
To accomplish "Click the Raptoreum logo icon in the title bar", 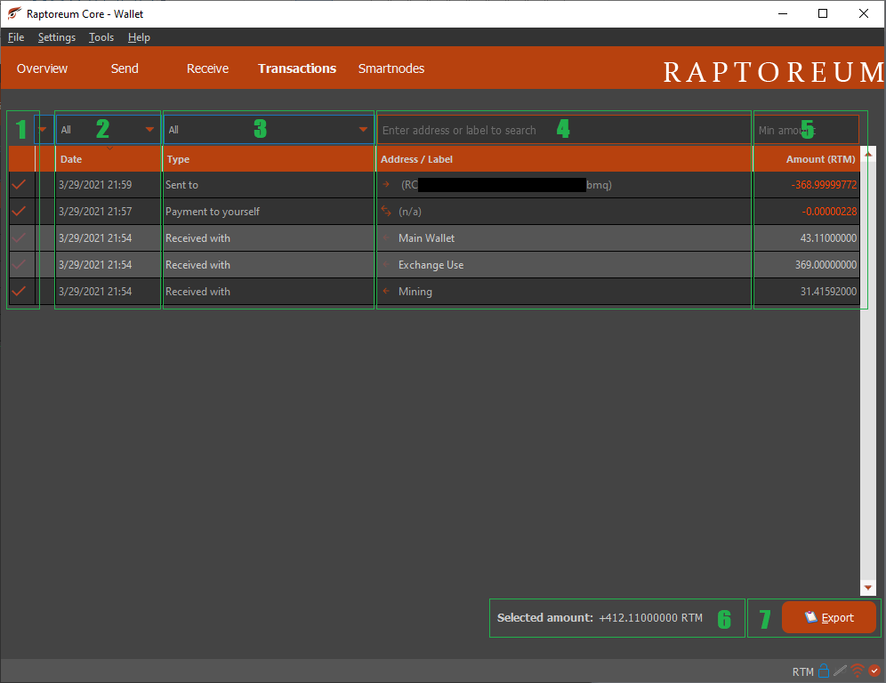I will [12, 13].
